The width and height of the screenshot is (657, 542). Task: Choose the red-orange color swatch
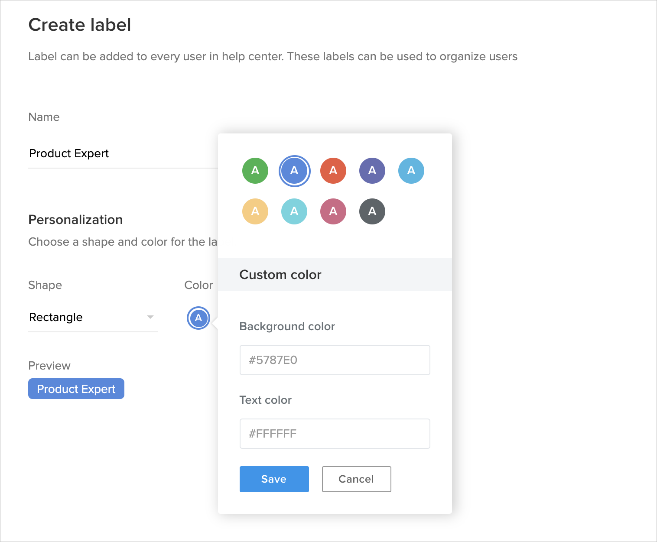tap(333, 171)
